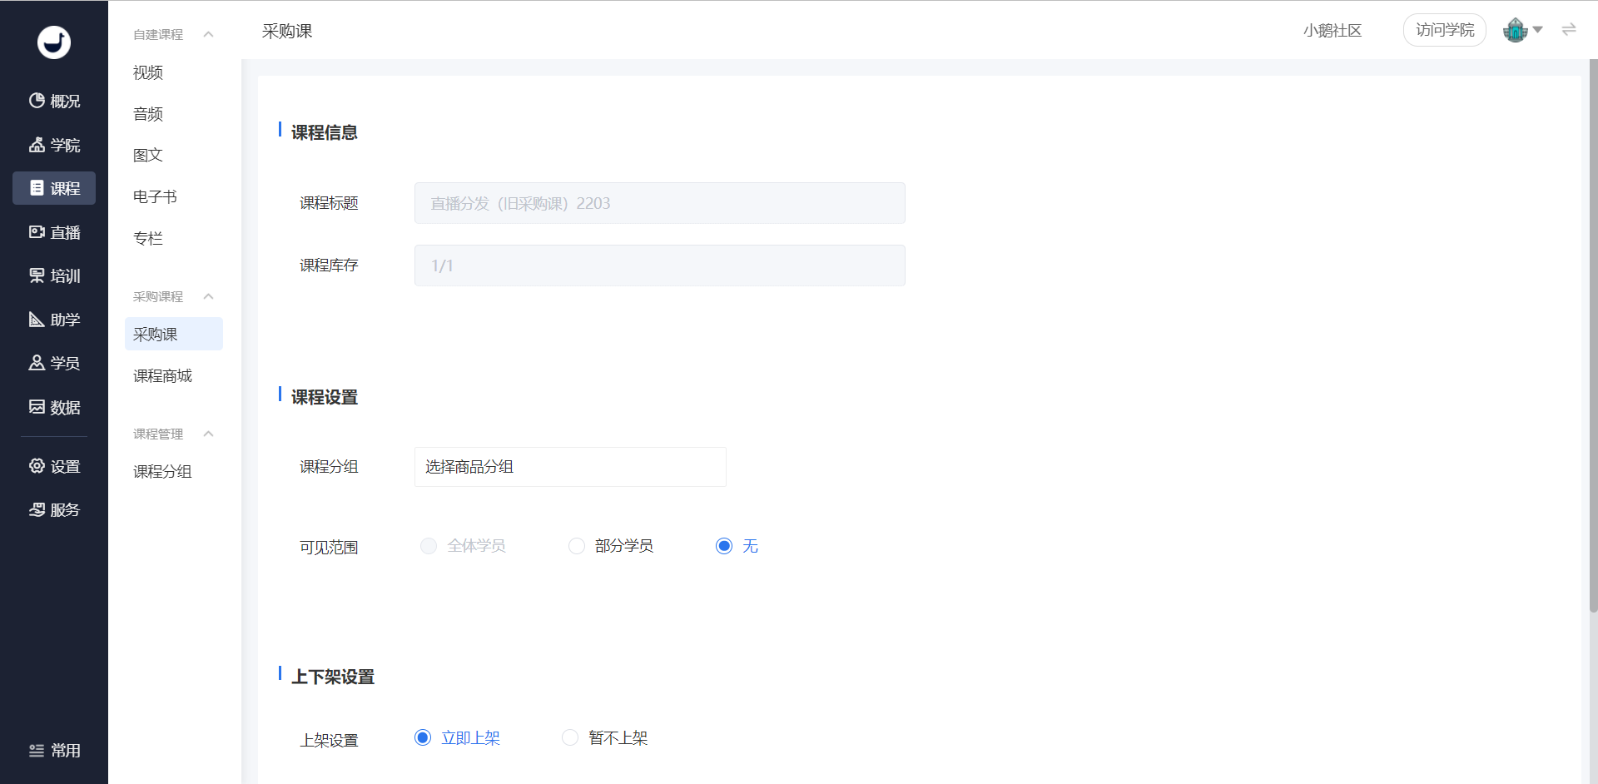Image resolution: width=1598 pixels, height=784 pixels.
Task: Select 采购课 submenu item
Action: [173, 334]
